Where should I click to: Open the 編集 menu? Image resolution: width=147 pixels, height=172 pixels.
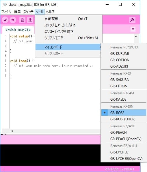pos(17,12)
